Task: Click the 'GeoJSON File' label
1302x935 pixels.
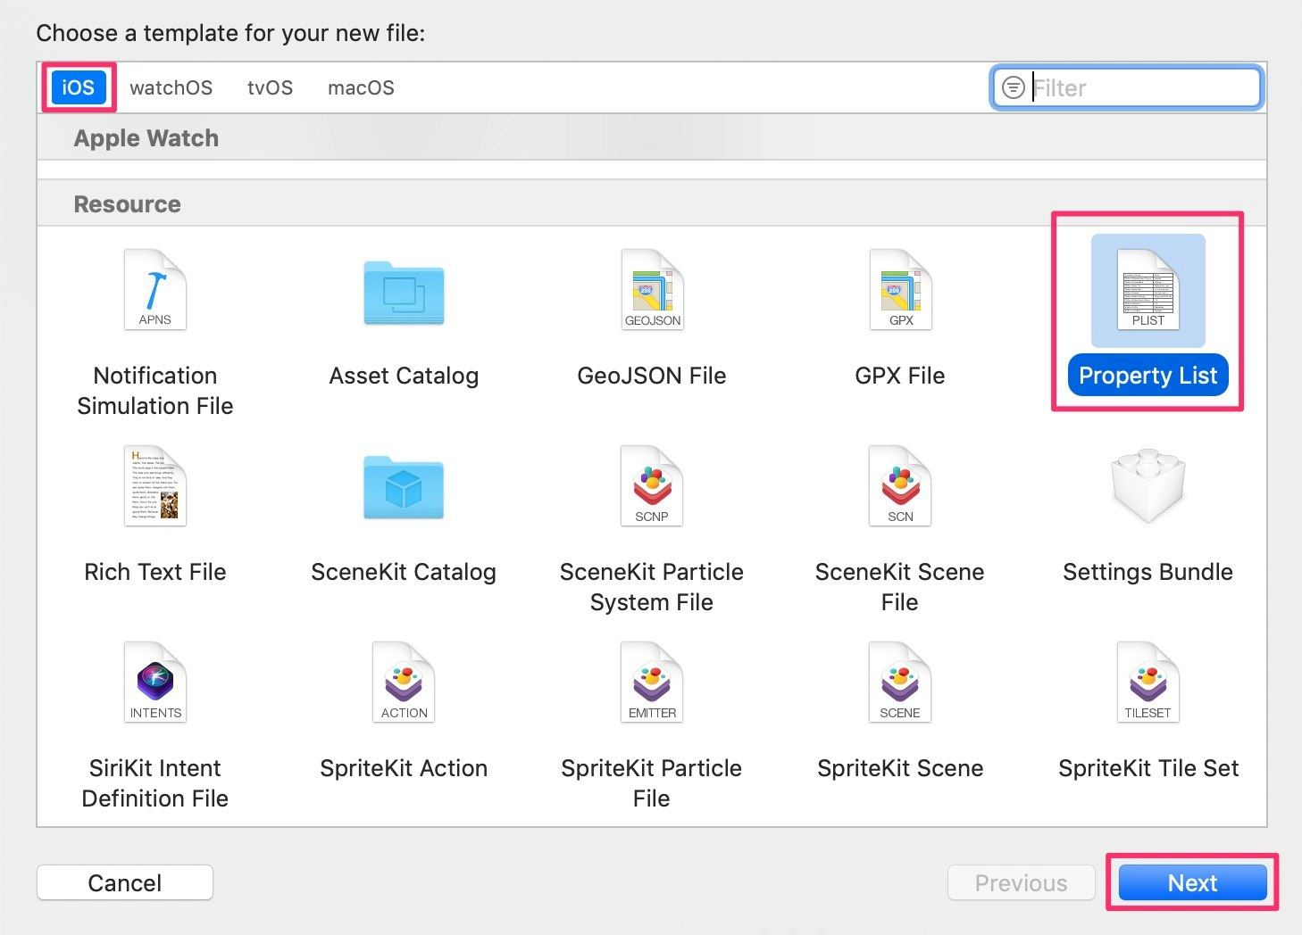Action: (x=652, y=376)
